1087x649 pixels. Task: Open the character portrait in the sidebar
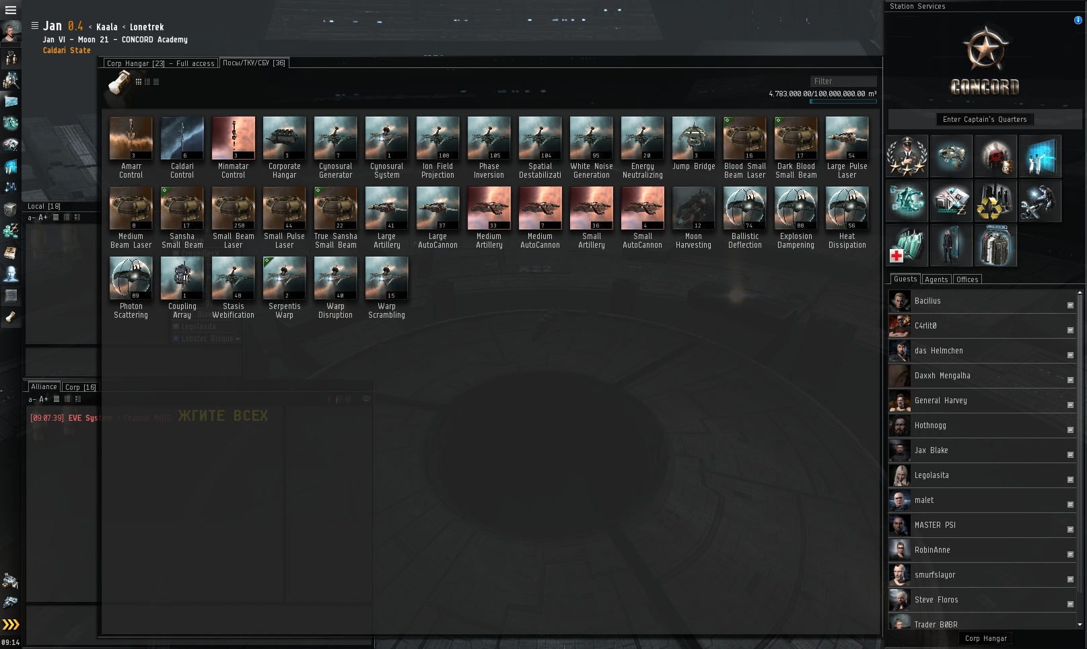[x=11, y=32]
